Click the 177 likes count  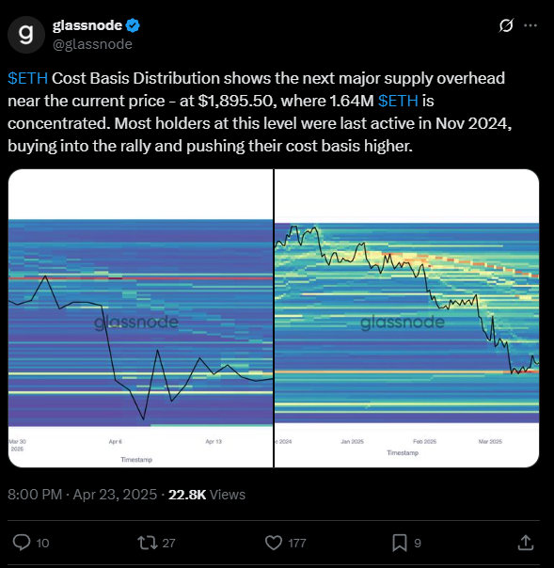[x=296, y=543]
